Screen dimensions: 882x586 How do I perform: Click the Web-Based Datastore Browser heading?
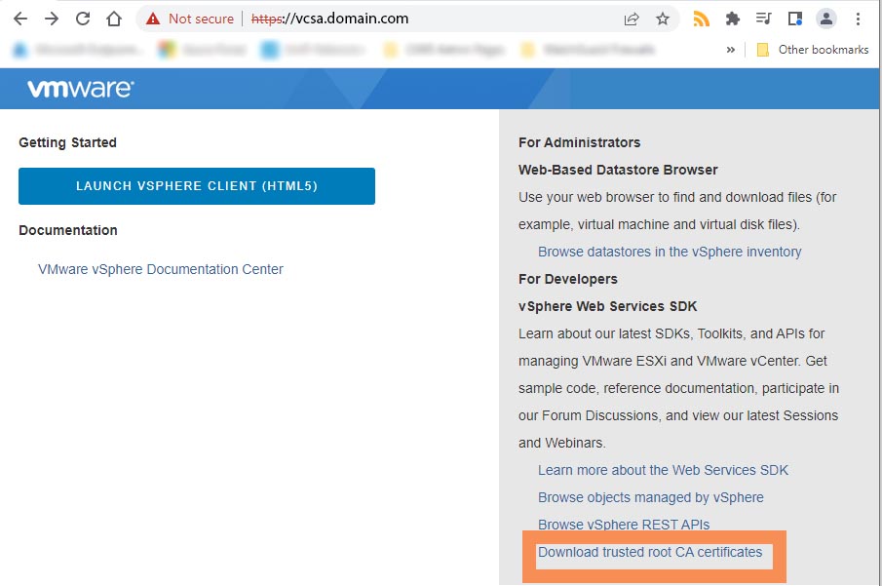pos(618,170)
